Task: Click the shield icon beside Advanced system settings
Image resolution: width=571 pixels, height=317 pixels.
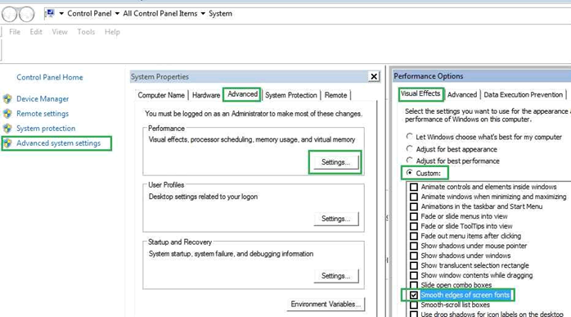Action: pyautogui.click(x=7, y=143)
